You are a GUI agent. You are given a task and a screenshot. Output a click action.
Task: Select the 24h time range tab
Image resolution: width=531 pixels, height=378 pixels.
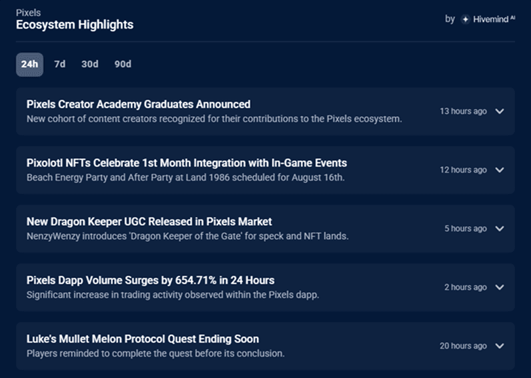[30, 64]
